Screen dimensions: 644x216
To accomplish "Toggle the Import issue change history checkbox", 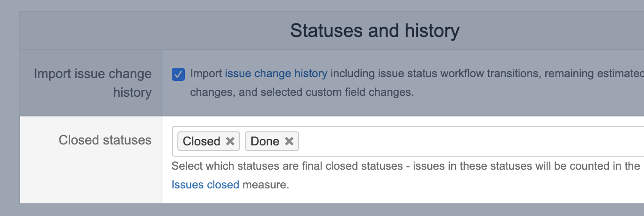I will (178, 74).
